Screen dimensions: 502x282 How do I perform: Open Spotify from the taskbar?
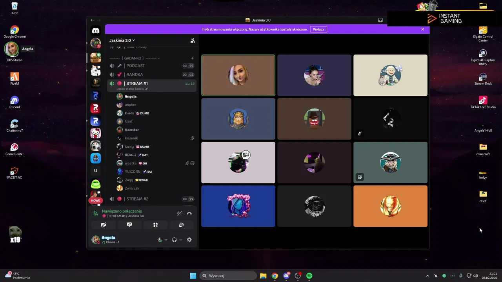coord(309,276)
